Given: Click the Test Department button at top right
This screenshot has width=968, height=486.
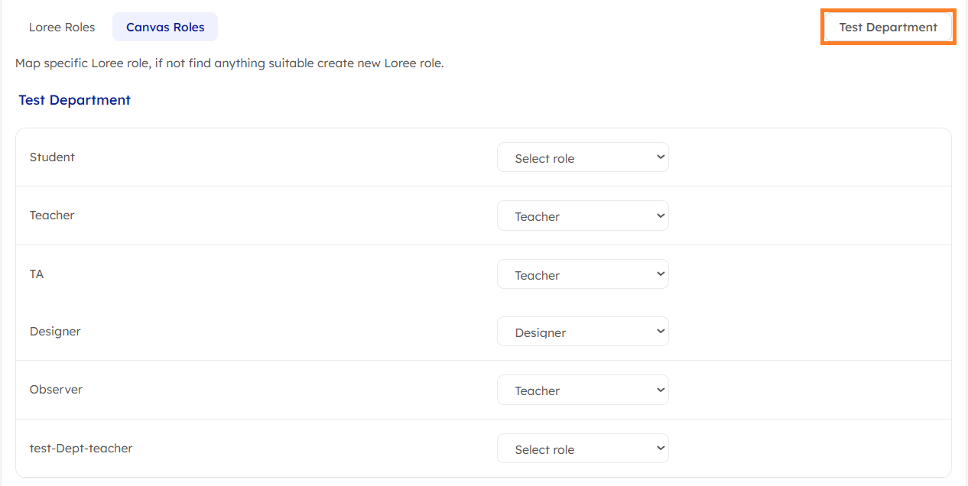Looking at the screenshot, I should click(888, 28).
